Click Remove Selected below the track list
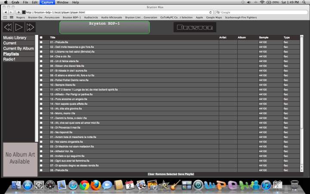The image size is (310, 194). point(166,174)
